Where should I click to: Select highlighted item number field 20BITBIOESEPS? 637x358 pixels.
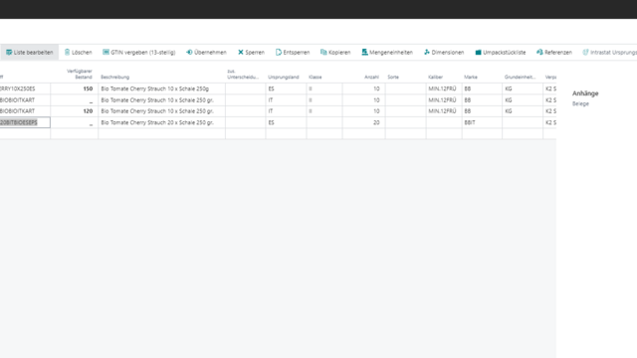(25, 122)
